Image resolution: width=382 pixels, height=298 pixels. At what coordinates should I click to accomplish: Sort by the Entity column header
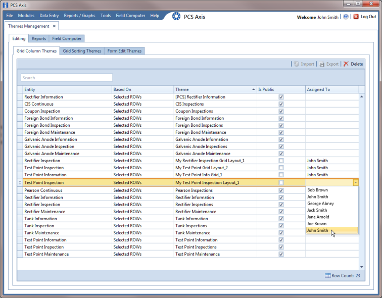click(67, 89)
